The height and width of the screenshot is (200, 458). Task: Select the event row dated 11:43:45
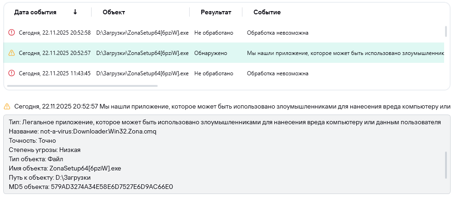pyautogui.click(x=55, y=73)
